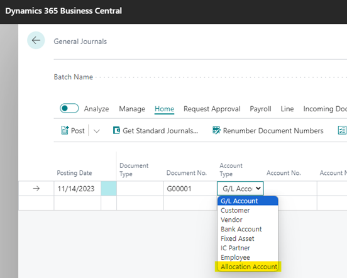Open the Line tab
The height and width of the screenshot is (278, 347).
coord(287,109)
